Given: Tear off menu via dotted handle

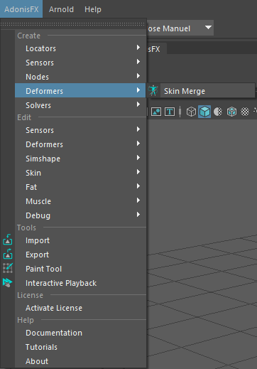Looking at the screenshot, I should [x=72, y=24].
